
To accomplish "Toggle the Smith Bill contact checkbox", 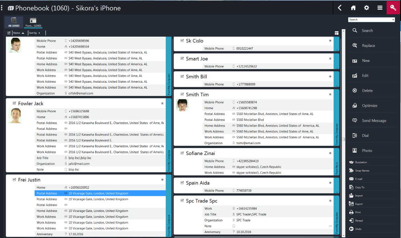I will [182, 76].
